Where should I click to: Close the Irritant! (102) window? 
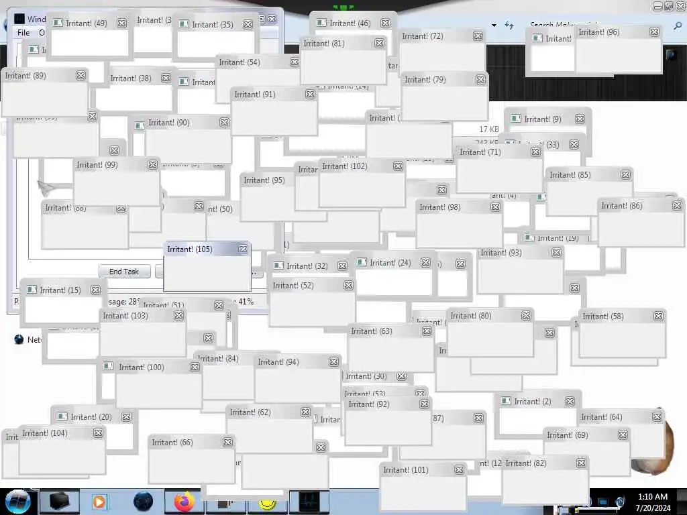click(398, 166)
